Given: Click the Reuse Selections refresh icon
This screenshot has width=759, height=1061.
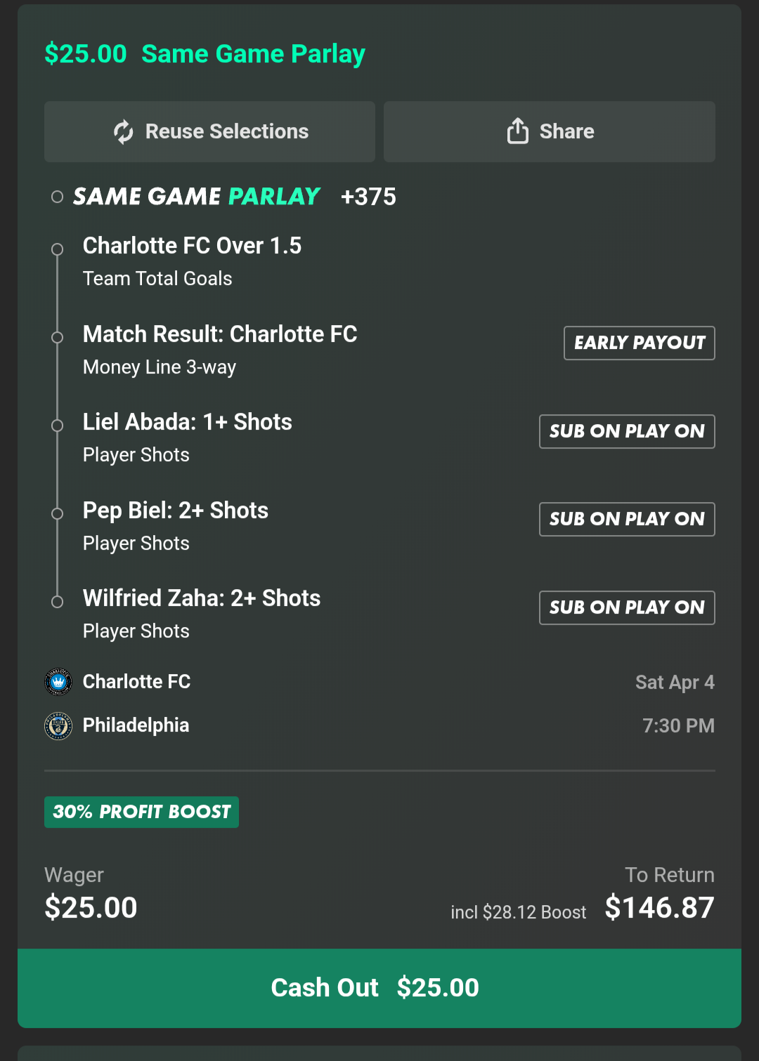Looking at the screenshot, I should (x=124, y=132).
